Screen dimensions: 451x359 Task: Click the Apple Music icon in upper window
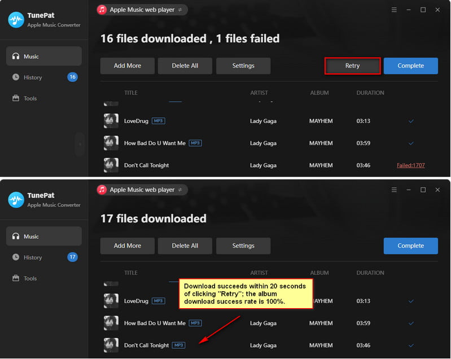pyautogui.click(x=102, y=10)
